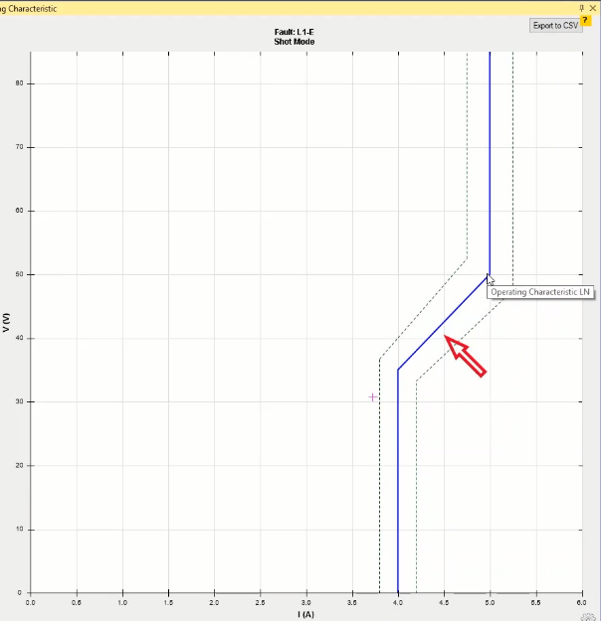Select the pink plus test shot marker

[x=373, y=397]
